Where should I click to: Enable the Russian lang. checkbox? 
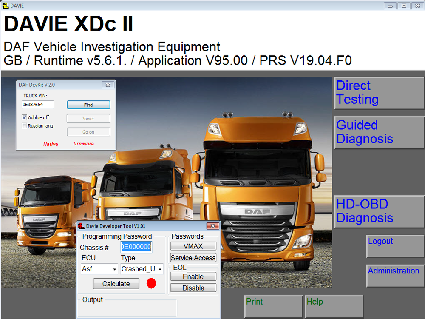[x=25, y=125]
